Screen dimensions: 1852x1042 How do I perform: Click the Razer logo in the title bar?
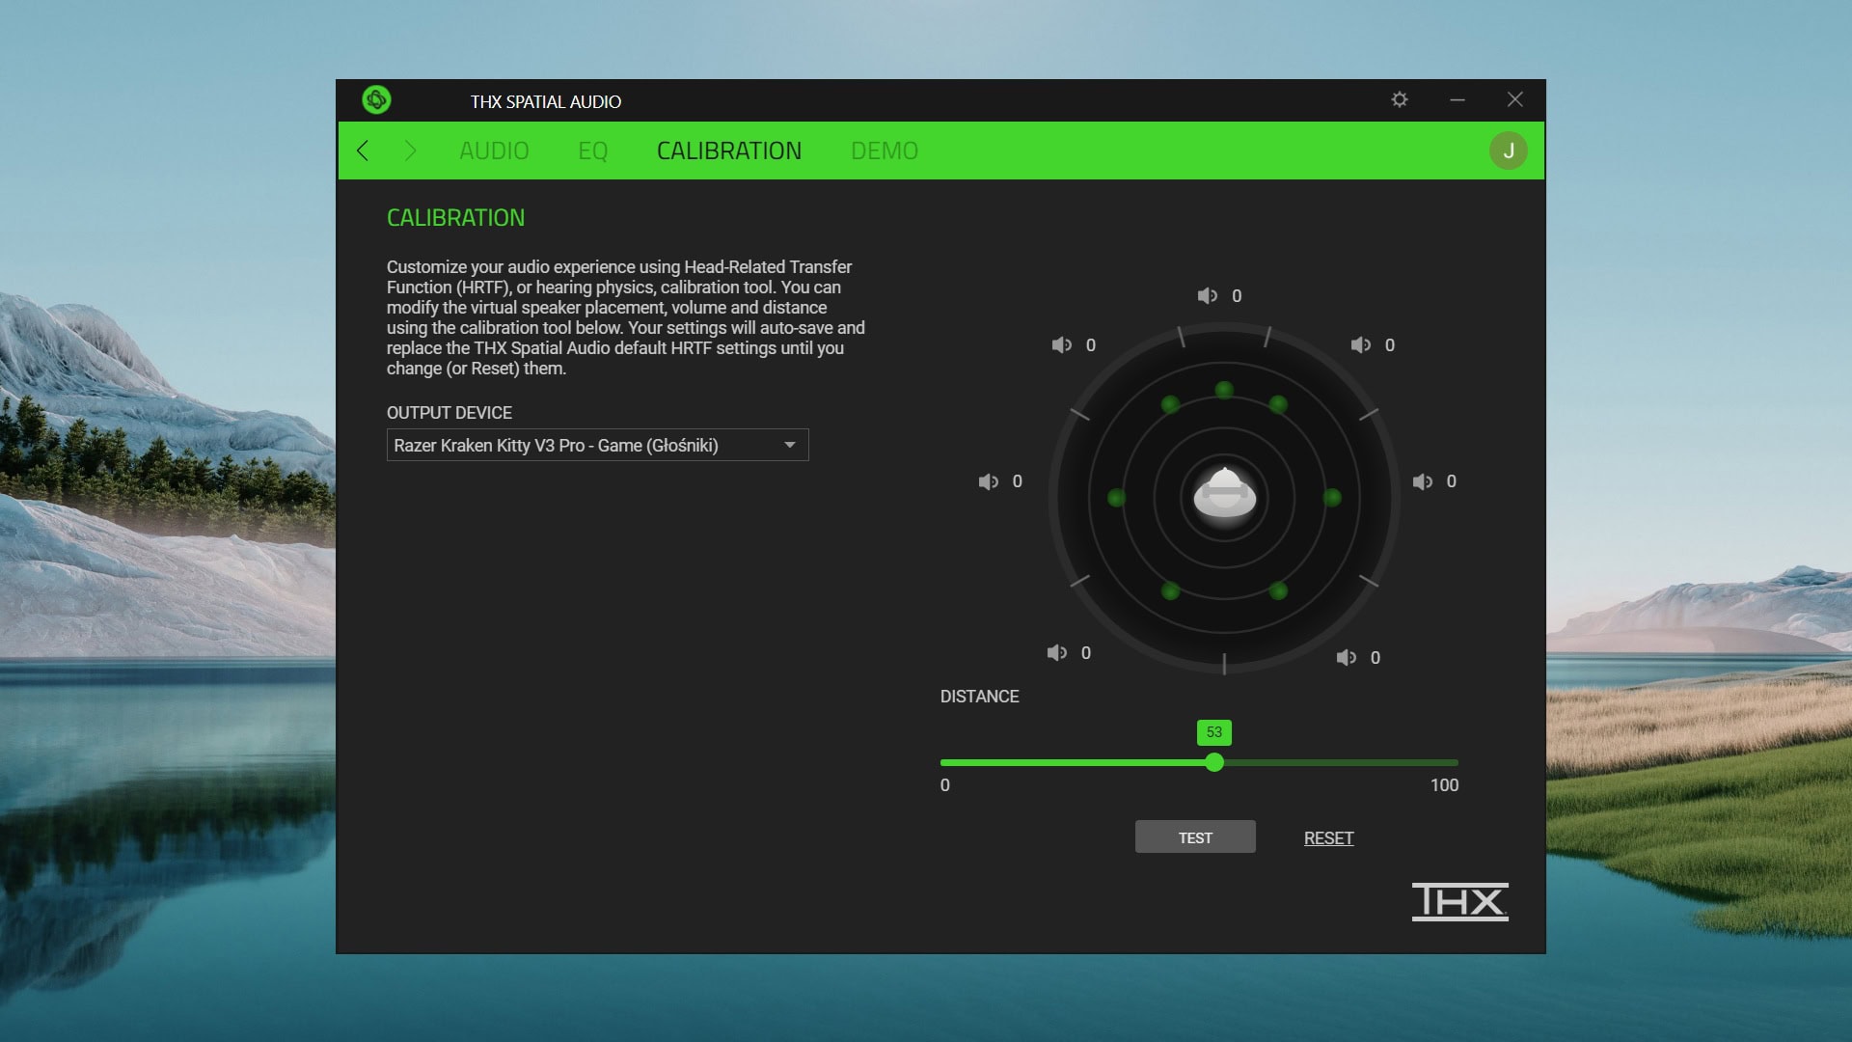[x=376, y=100]
